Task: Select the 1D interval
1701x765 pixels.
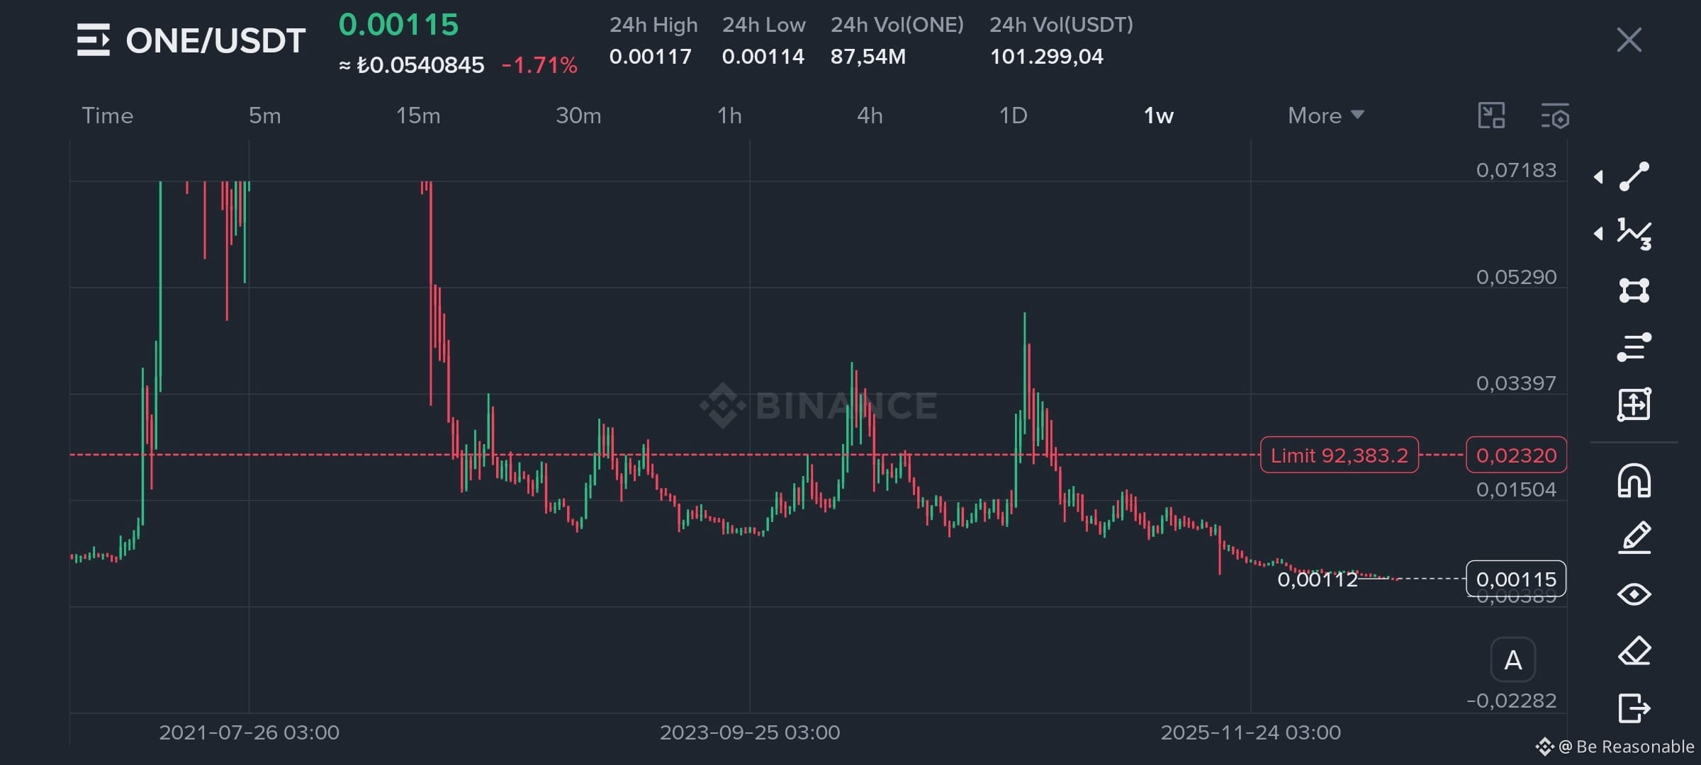Action: coord(1013,115)
